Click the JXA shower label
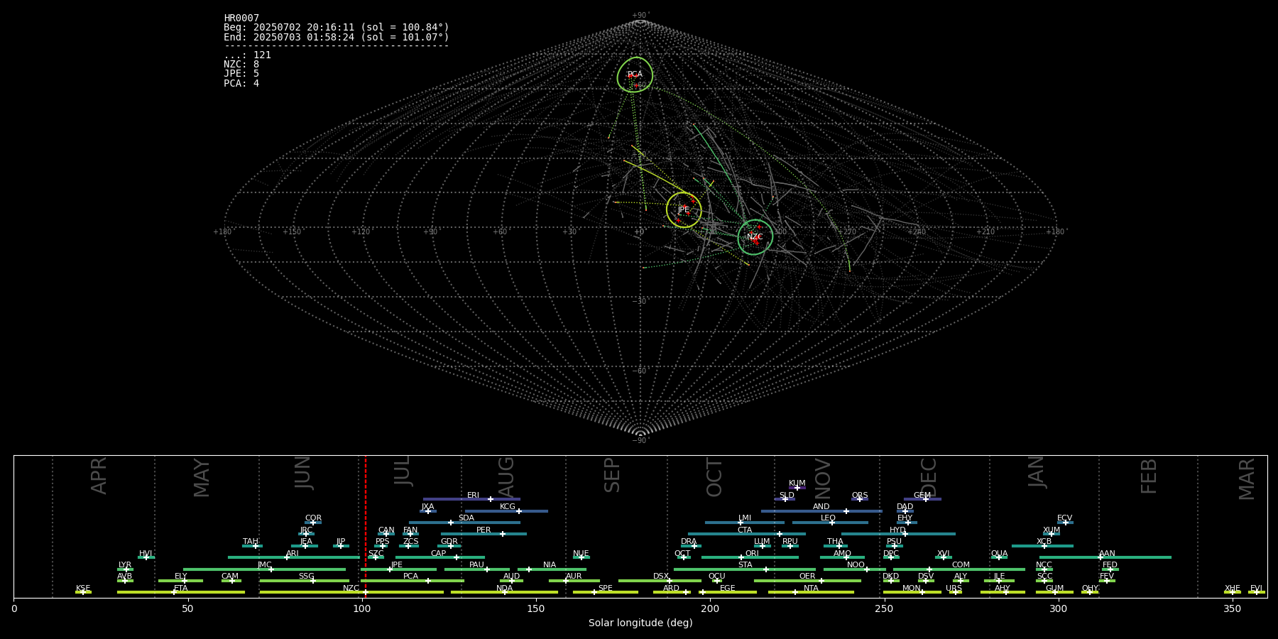 pyautogui.click(x=427, y=507)
